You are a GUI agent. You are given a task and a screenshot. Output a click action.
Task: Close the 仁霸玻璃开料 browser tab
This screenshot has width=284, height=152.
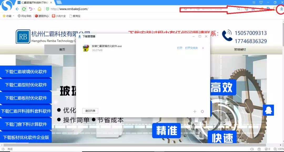51,3
